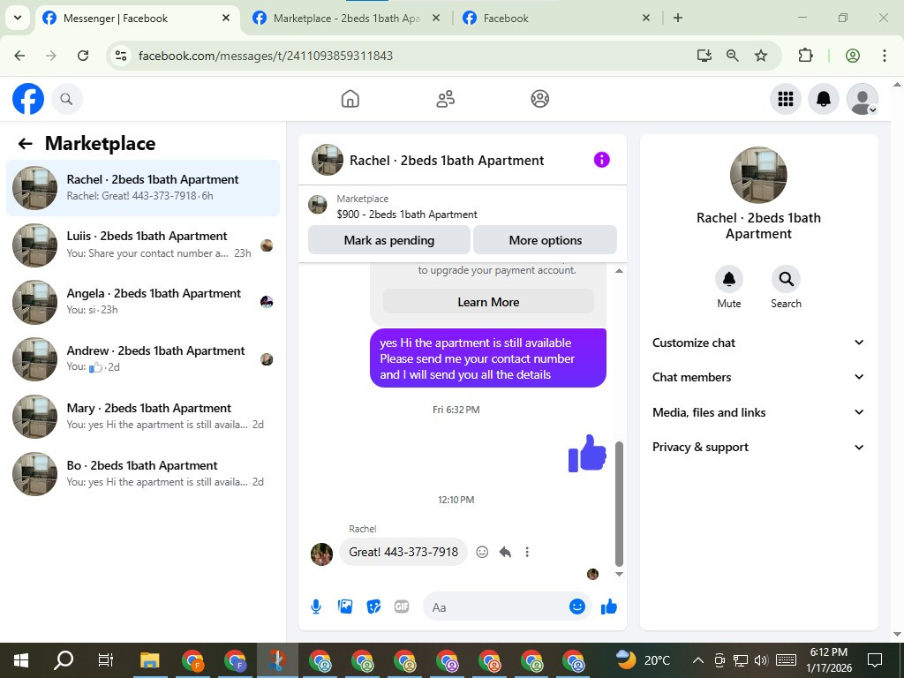
Task: Mute the conversation with the bell icon
Action: point(728,279)
